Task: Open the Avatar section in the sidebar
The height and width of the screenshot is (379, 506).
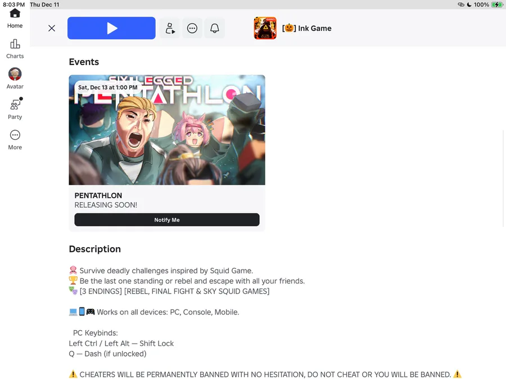Action: coord(15,79)
